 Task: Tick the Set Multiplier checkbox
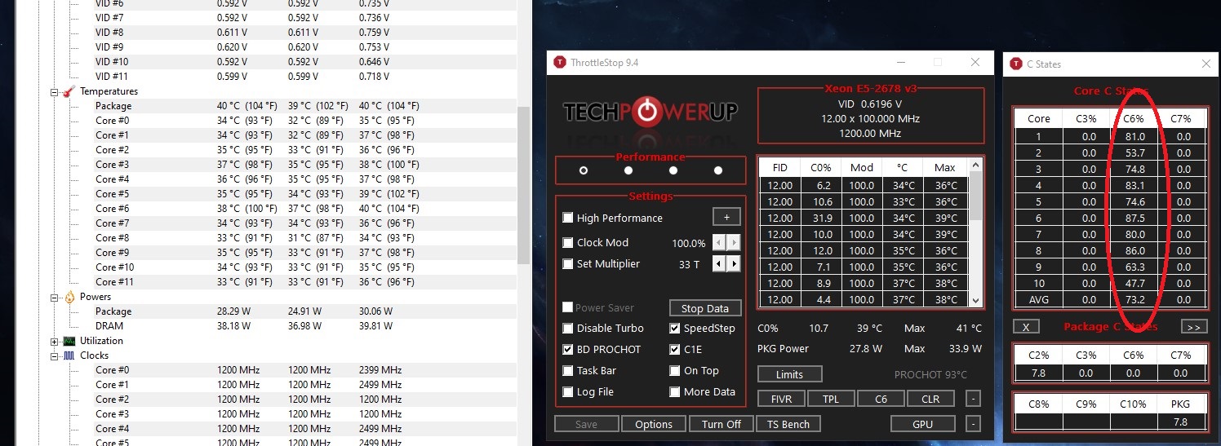click(568, 263)
